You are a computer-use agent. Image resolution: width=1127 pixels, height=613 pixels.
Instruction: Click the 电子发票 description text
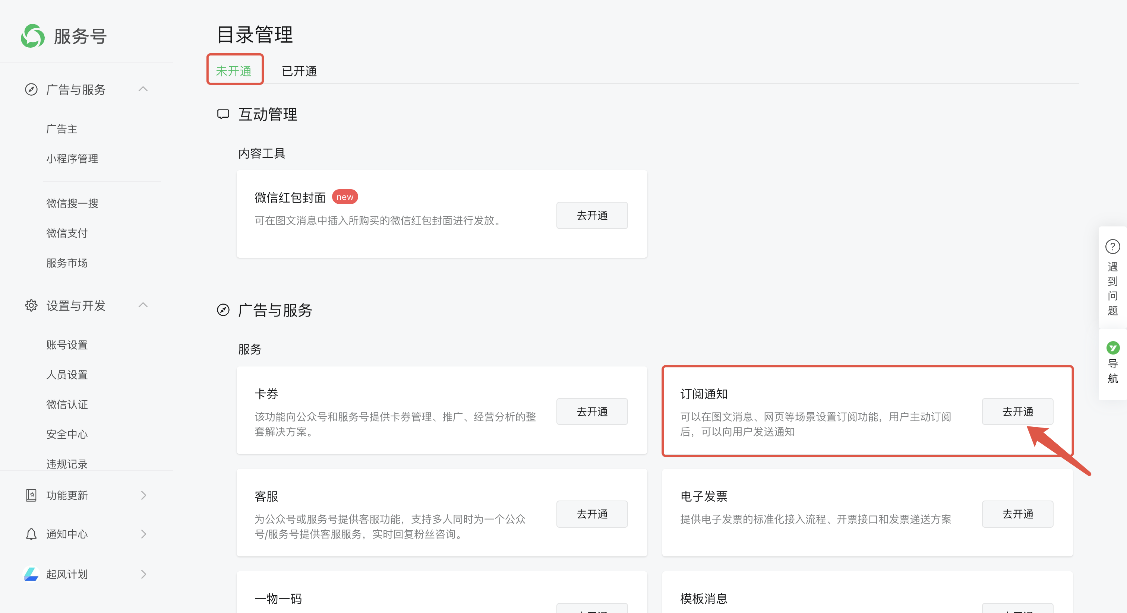pyautogui.click(x=815, y=519)
